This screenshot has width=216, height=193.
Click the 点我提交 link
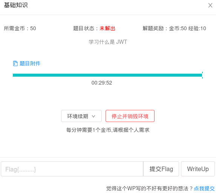click(x=204, y=188)
